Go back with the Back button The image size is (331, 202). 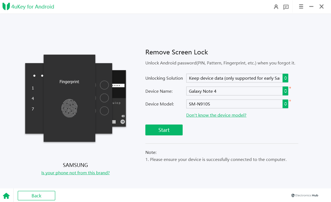[x=36, y=195]
